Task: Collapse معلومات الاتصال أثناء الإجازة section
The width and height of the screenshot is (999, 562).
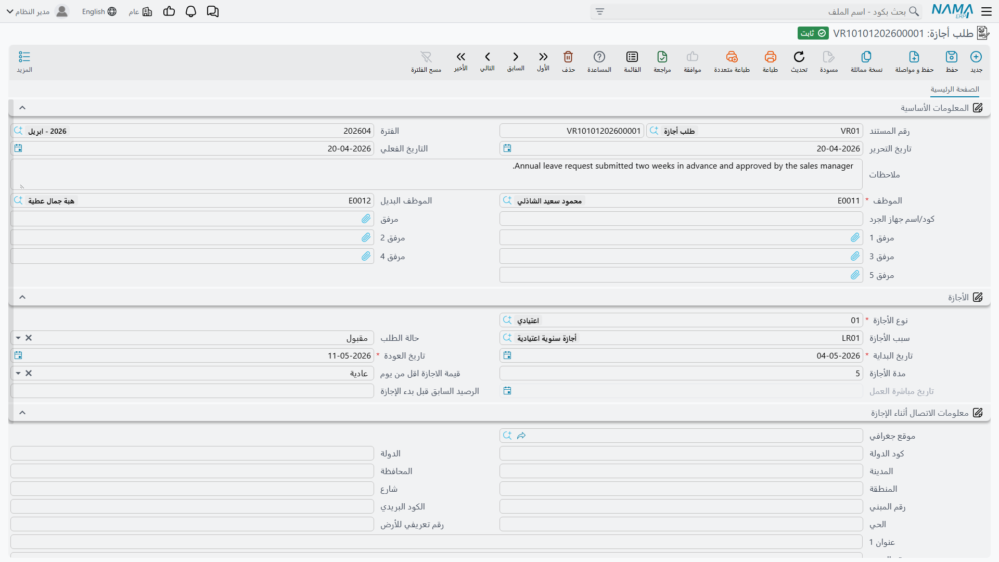Action: coord(22,413)
